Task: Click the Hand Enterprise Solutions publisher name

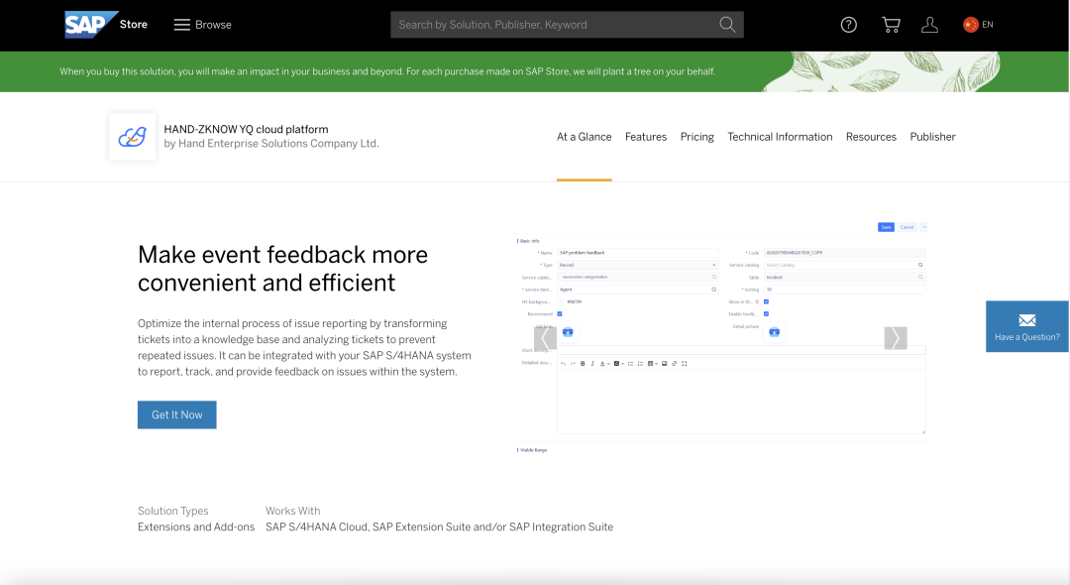Action: [x=271, y=144]
